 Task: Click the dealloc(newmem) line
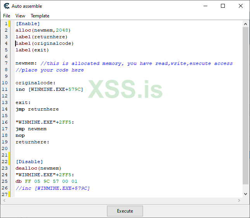tap(38, 168)
